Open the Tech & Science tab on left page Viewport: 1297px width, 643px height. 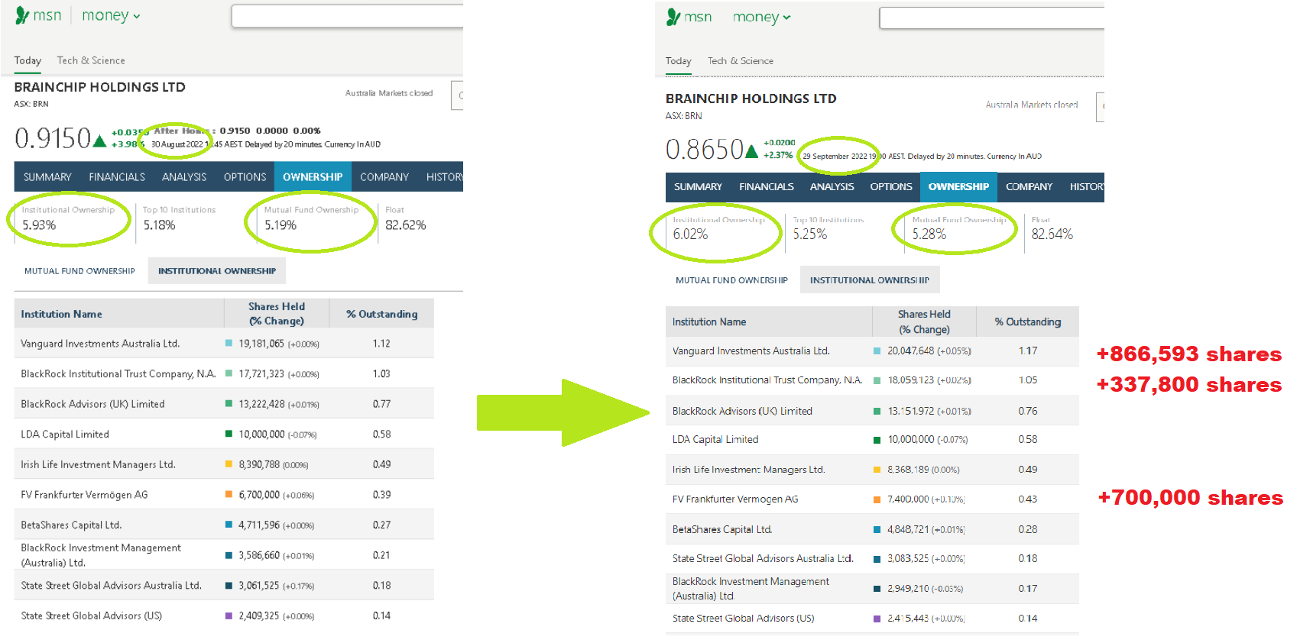click(x=90, y=60)
